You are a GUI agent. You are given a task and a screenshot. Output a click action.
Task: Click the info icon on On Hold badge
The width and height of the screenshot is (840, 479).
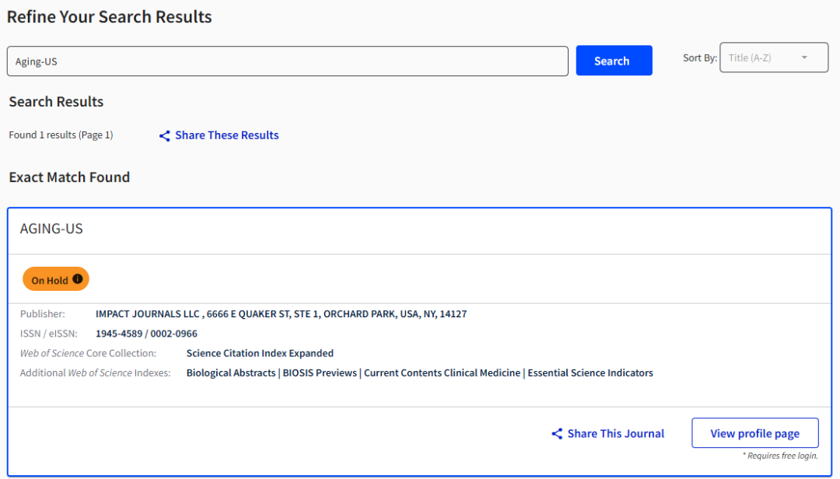coord(78,279)
